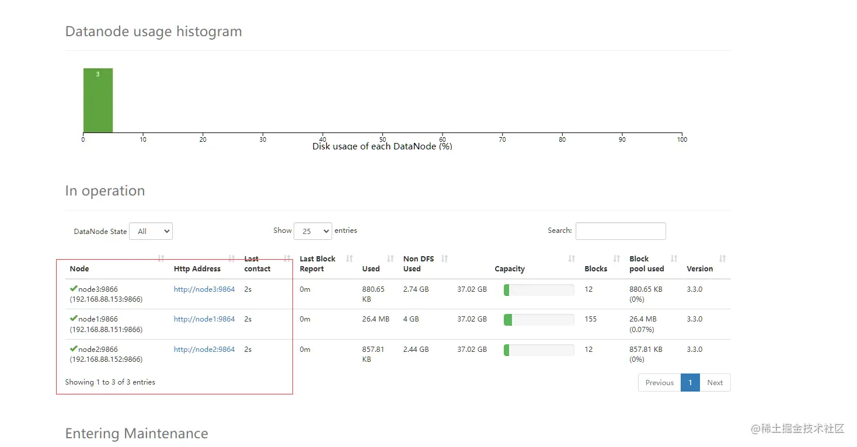Open the http://node1:9864 link
Viewport: 857px width, 447px height.
tap(204, 319)
